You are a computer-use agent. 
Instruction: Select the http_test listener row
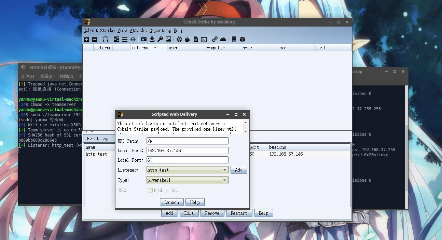(217, 154)
